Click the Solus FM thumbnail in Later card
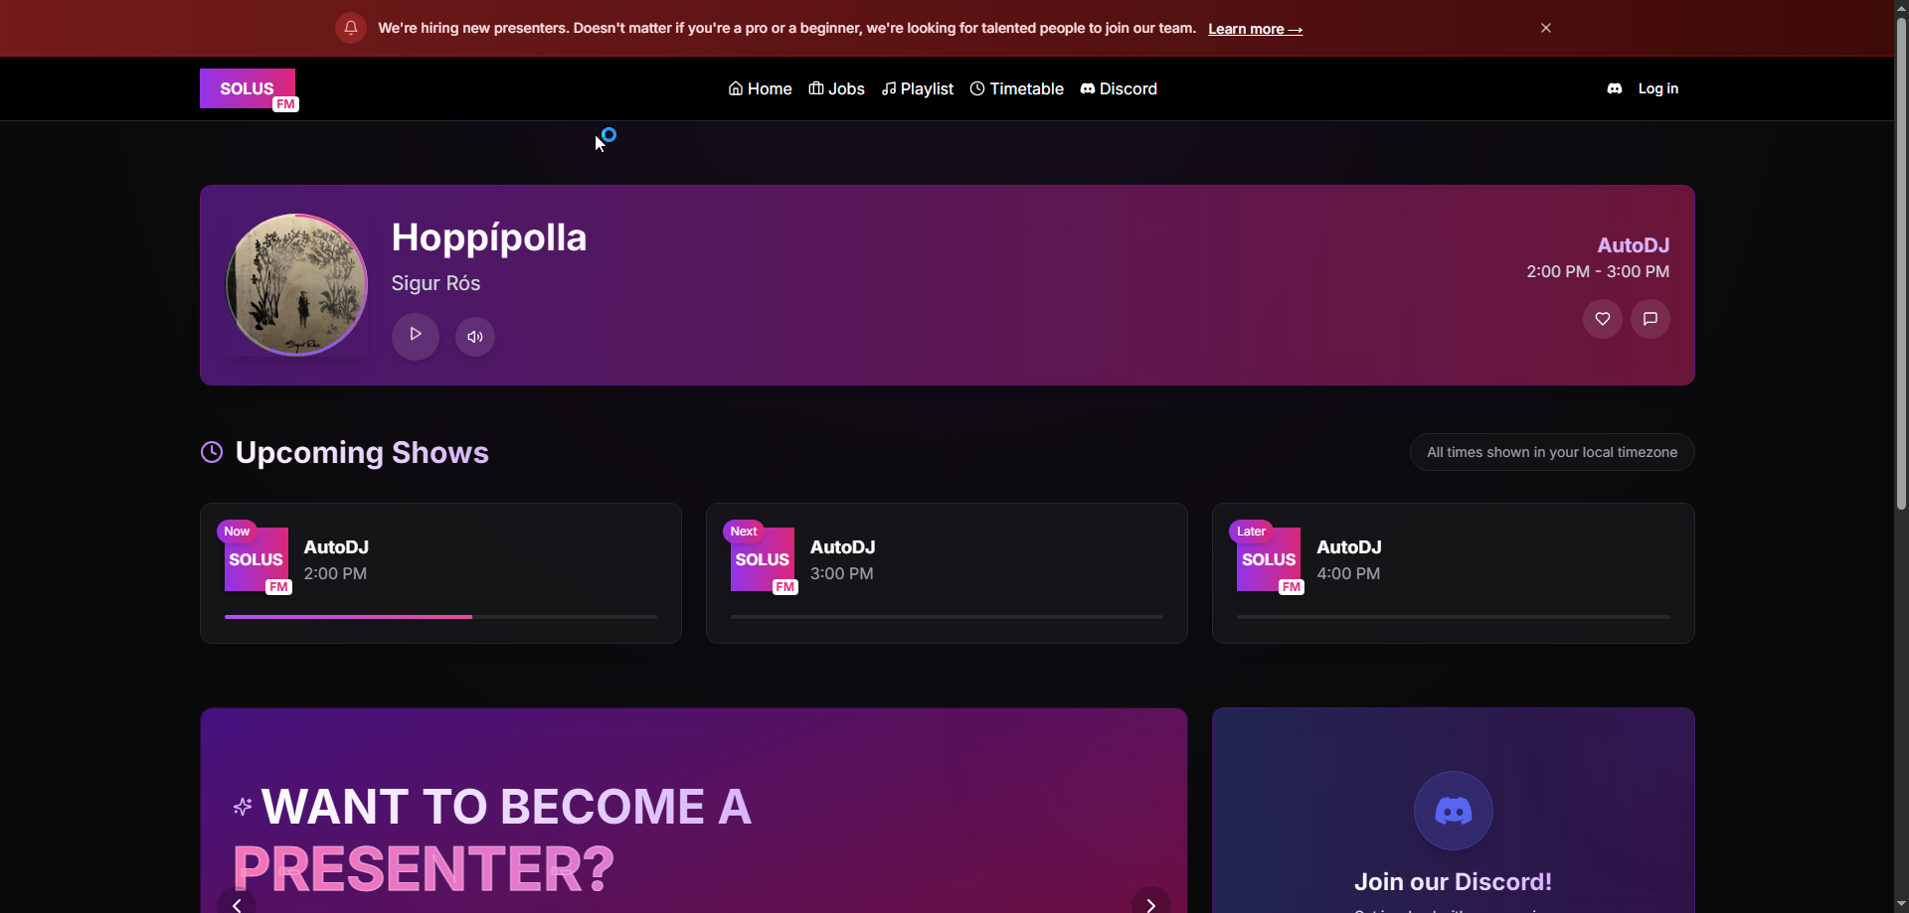The image size is (1909, 913). click(1270, 560)
